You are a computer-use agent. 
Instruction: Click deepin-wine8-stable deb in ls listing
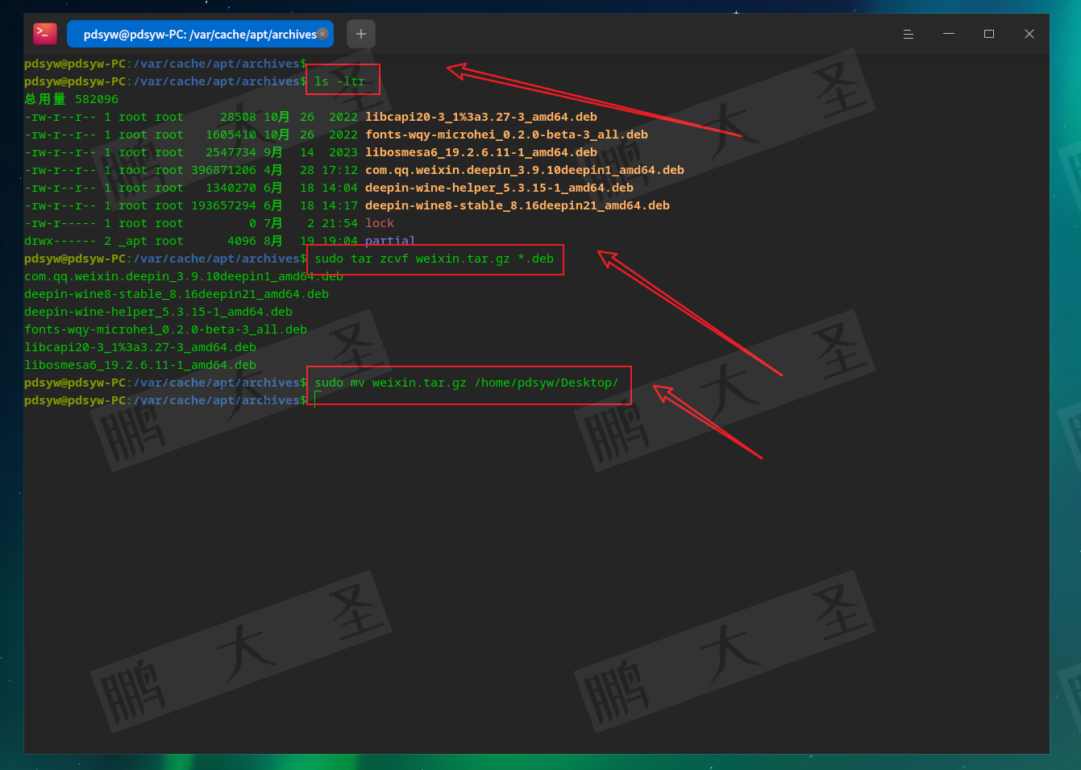point(517,205)
